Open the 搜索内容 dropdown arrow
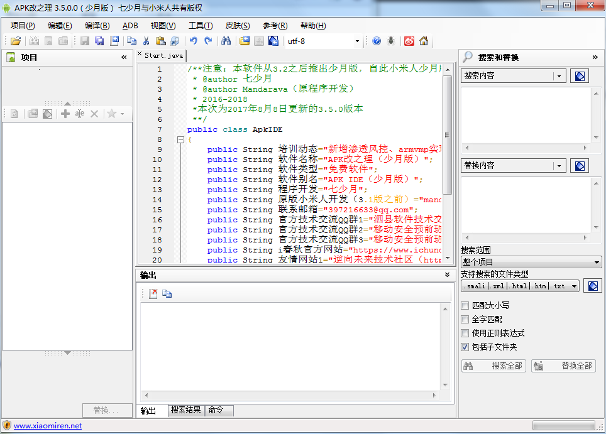Screen dimensions: 606x434 point(559,76)
